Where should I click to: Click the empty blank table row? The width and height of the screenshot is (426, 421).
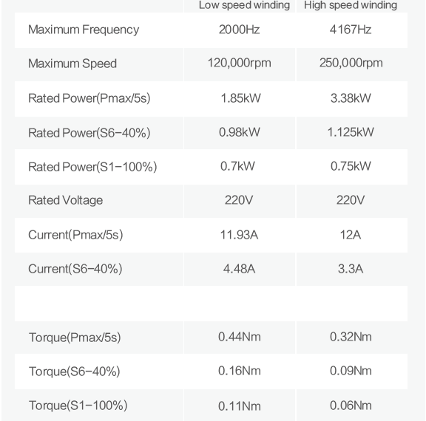211,304
